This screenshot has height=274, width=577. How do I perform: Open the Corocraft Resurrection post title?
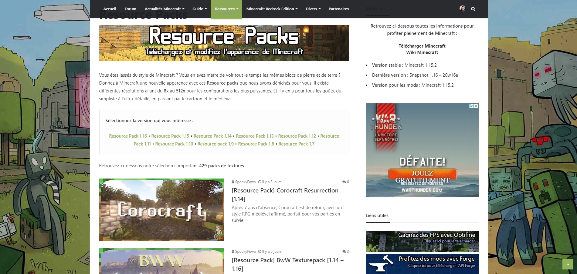point(285,195)
